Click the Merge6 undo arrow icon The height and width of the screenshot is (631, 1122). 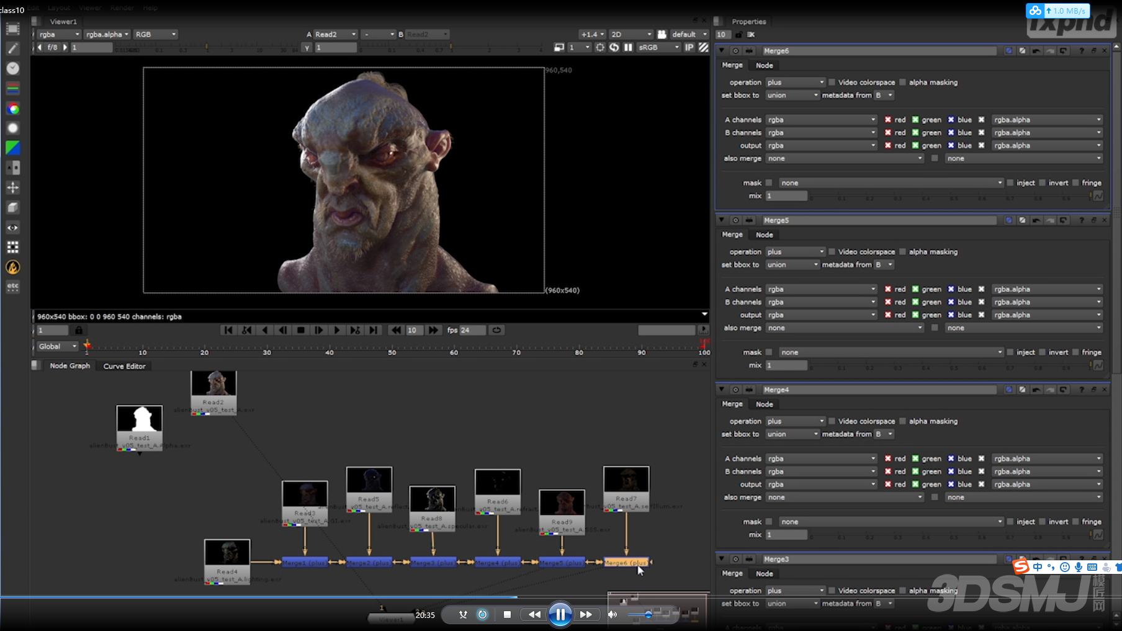1036,51
